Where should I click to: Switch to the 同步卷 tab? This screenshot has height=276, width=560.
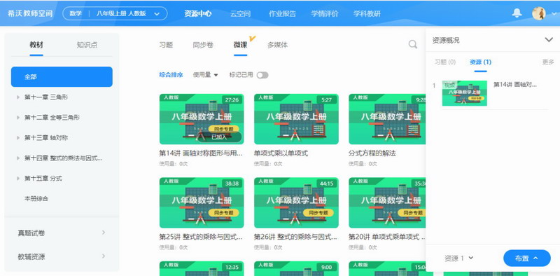203,45
